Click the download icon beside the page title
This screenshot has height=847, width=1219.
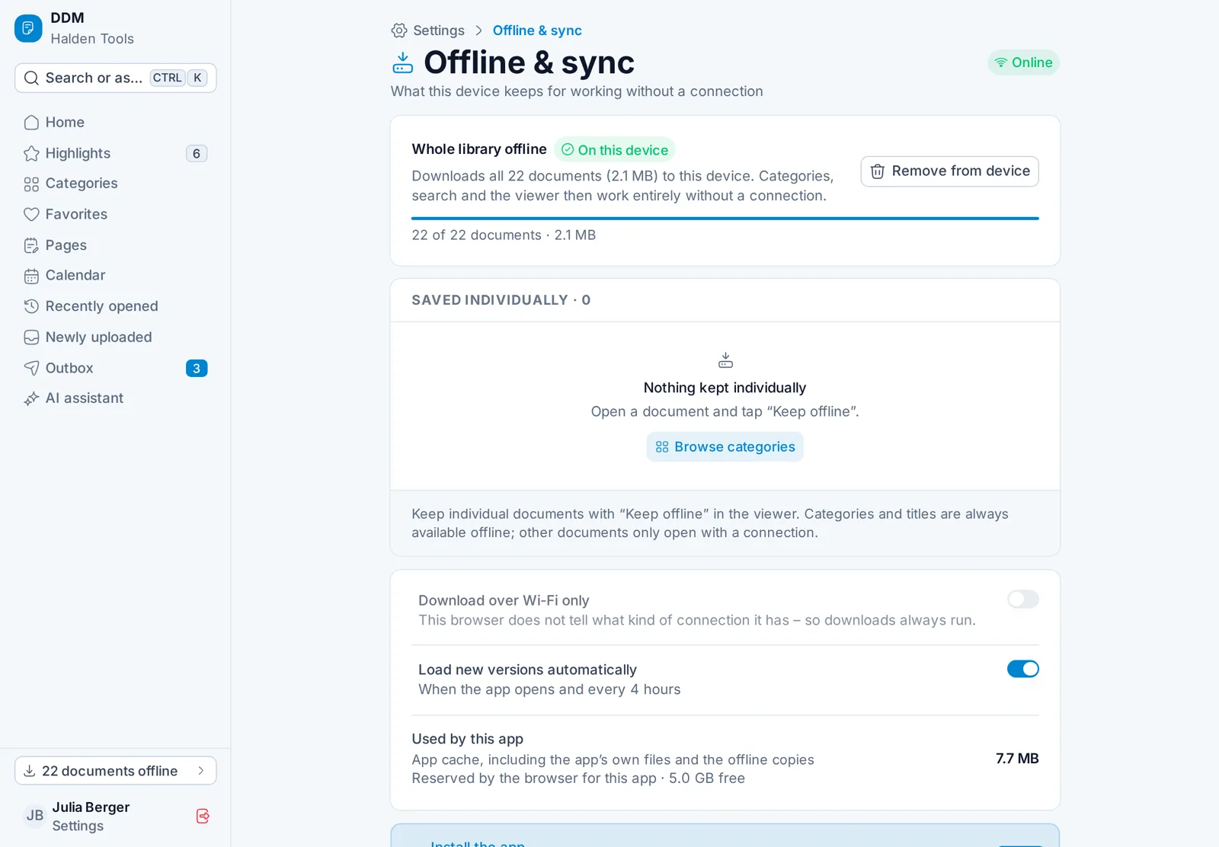[x=402, y=62]
